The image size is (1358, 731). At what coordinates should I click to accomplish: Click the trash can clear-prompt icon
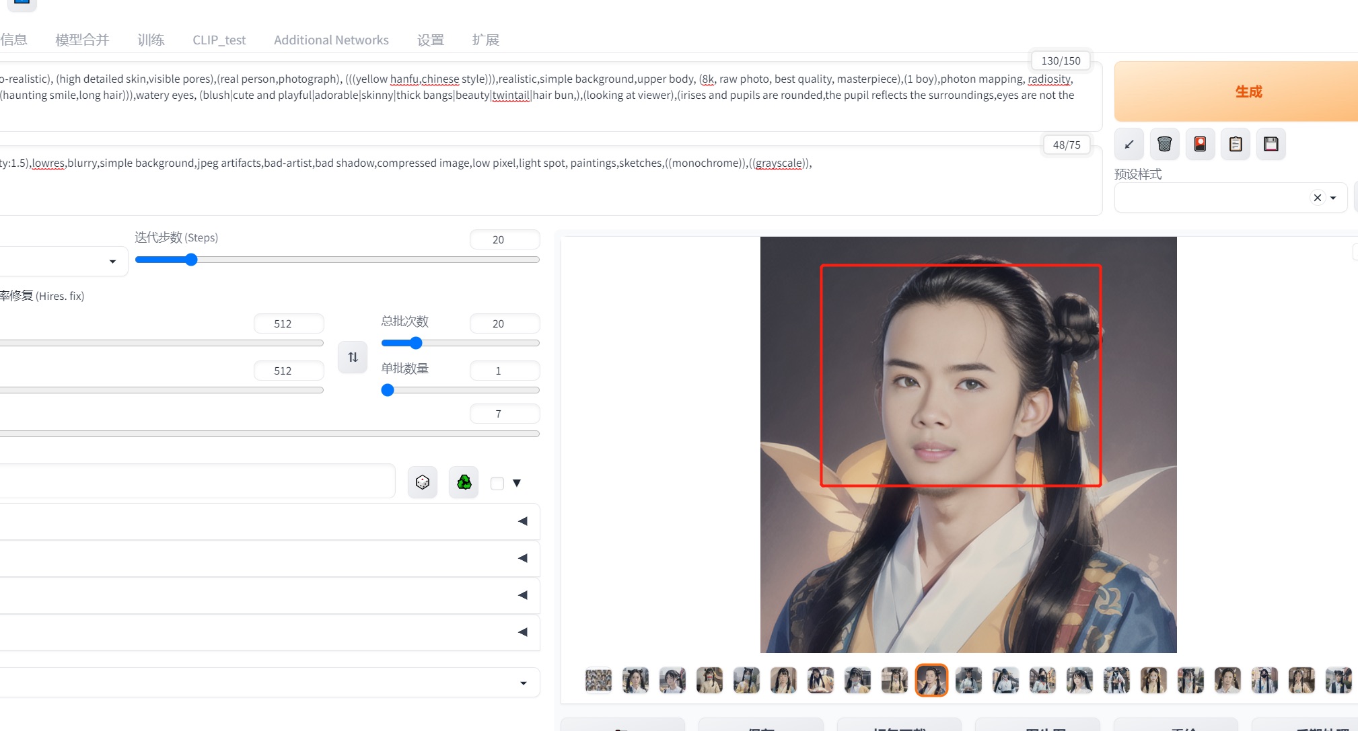(x=1164, y=144)
